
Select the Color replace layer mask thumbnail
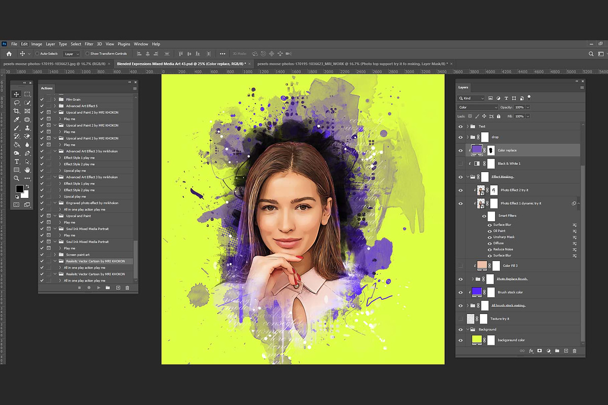pos(491,150)
